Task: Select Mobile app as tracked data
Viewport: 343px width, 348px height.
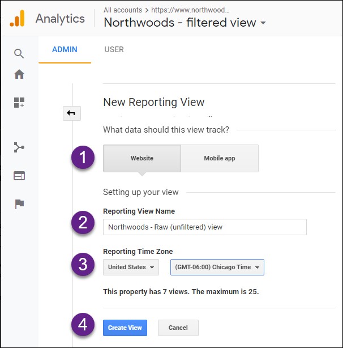Action: coord(220,158)
